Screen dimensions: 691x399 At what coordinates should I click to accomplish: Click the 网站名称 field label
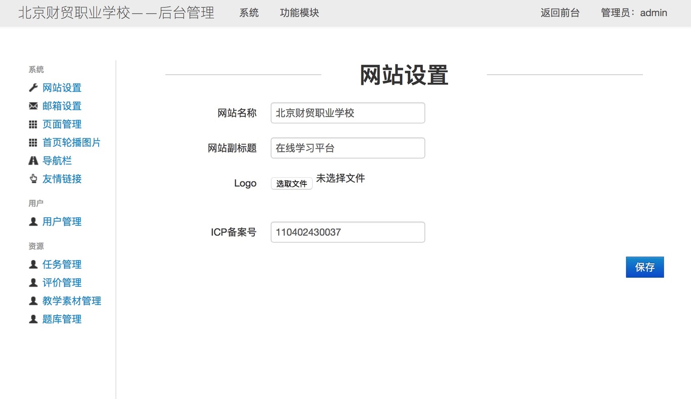pos(237,113)
